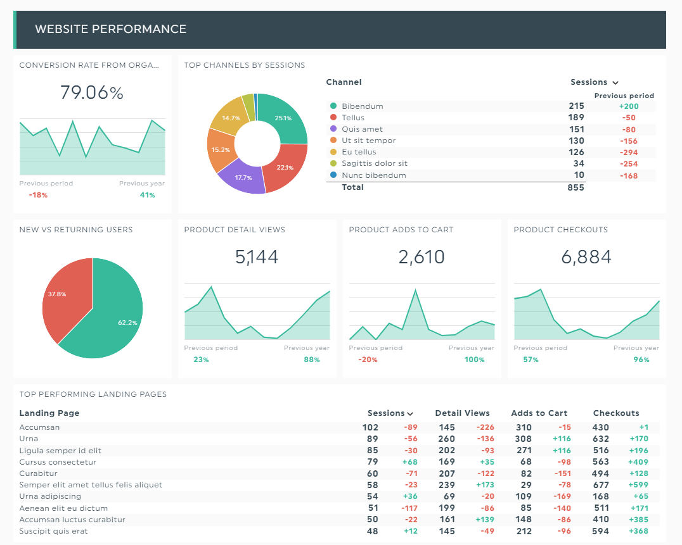
Task: Click the 79.06% conversion rate value
Action: pos(92,92)
